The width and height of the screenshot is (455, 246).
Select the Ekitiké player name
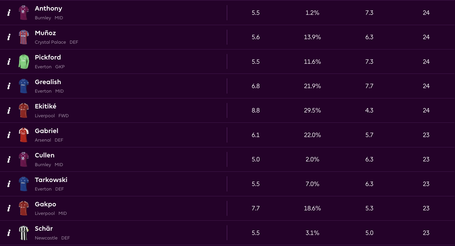coord(46,106)
